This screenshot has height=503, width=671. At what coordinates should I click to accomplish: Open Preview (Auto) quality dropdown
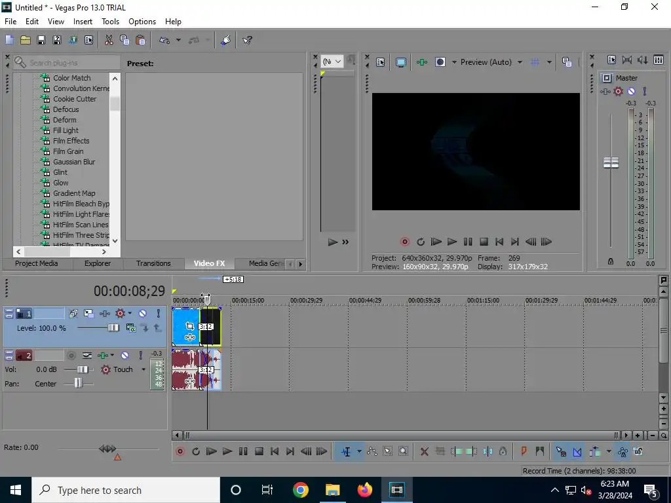520,62
